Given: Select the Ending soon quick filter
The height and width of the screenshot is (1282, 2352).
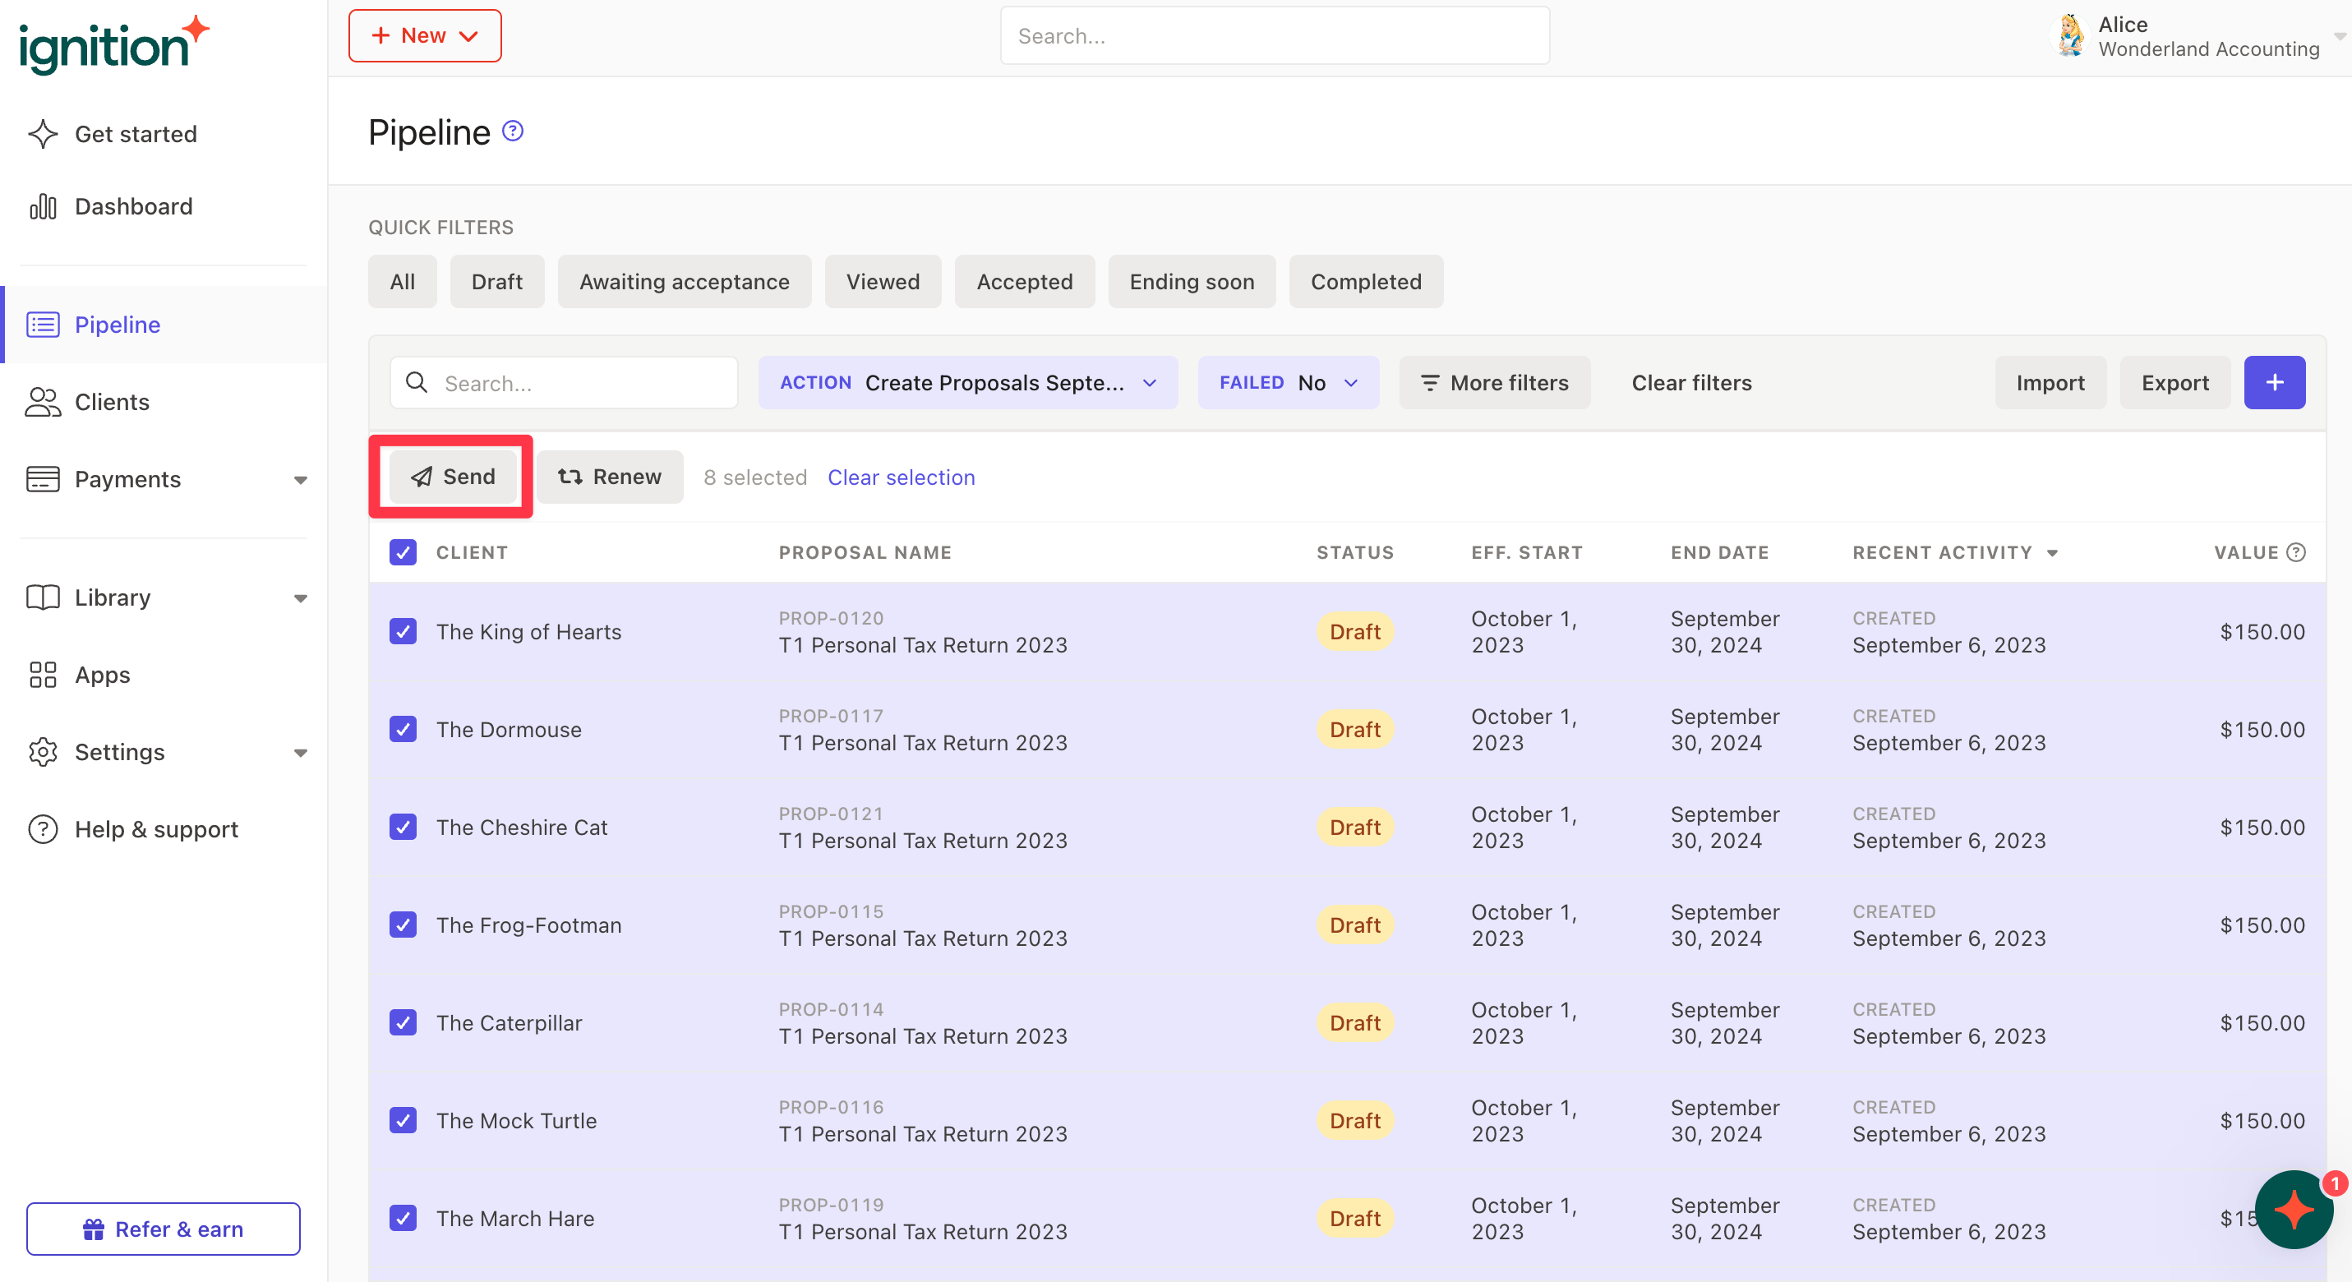Looking at the screenshot, I should coord(1192,281).
